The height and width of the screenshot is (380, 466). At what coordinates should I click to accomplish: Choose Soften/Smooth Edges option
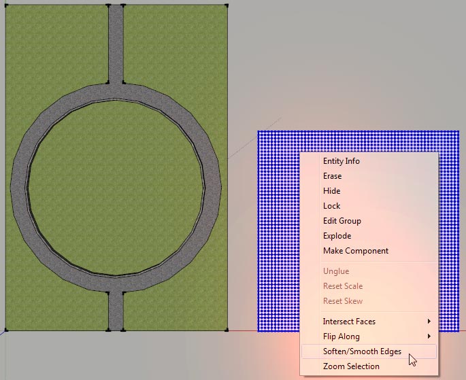(369, 351)
